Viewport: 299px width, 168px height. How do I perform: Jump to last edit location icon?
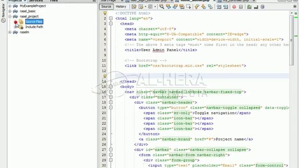pos(134,7)
